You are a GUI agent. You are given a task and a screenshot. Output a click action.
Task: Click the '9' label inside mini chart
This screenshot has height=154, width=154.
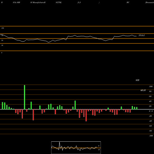tap(99, 146)
